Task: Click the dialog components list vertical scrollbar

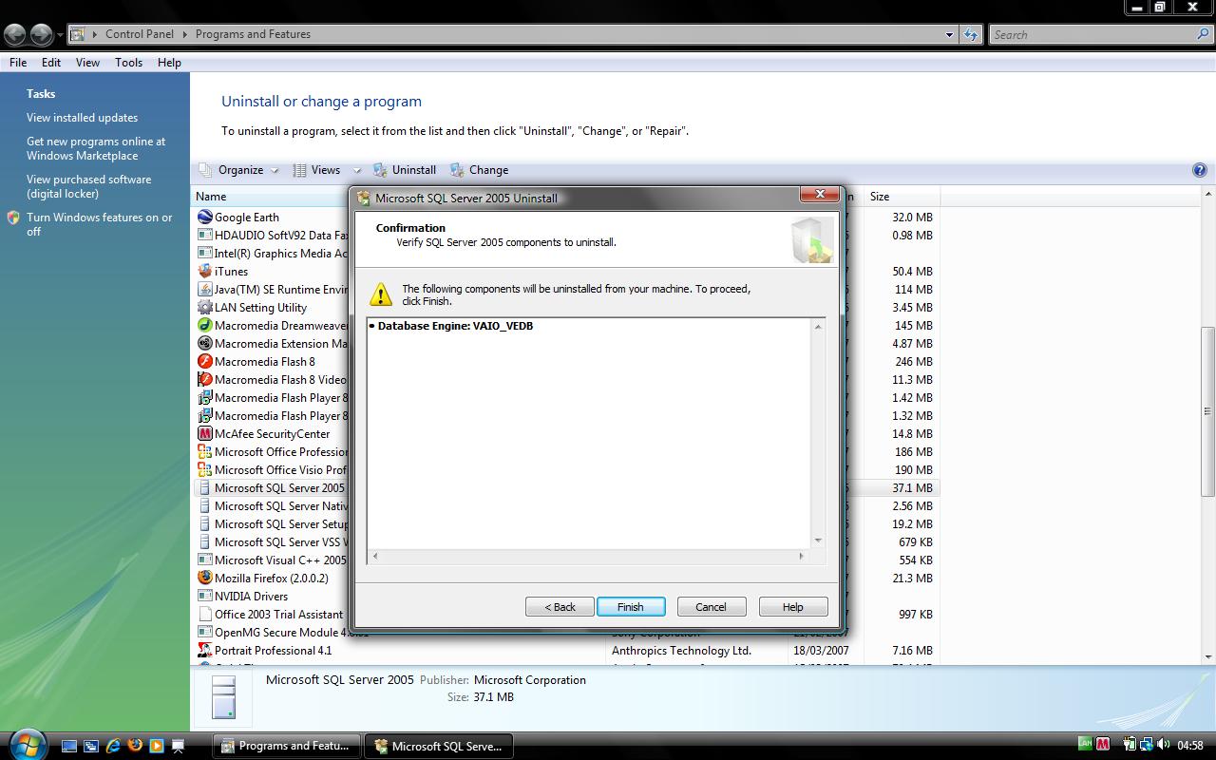Action: point(818,433)
